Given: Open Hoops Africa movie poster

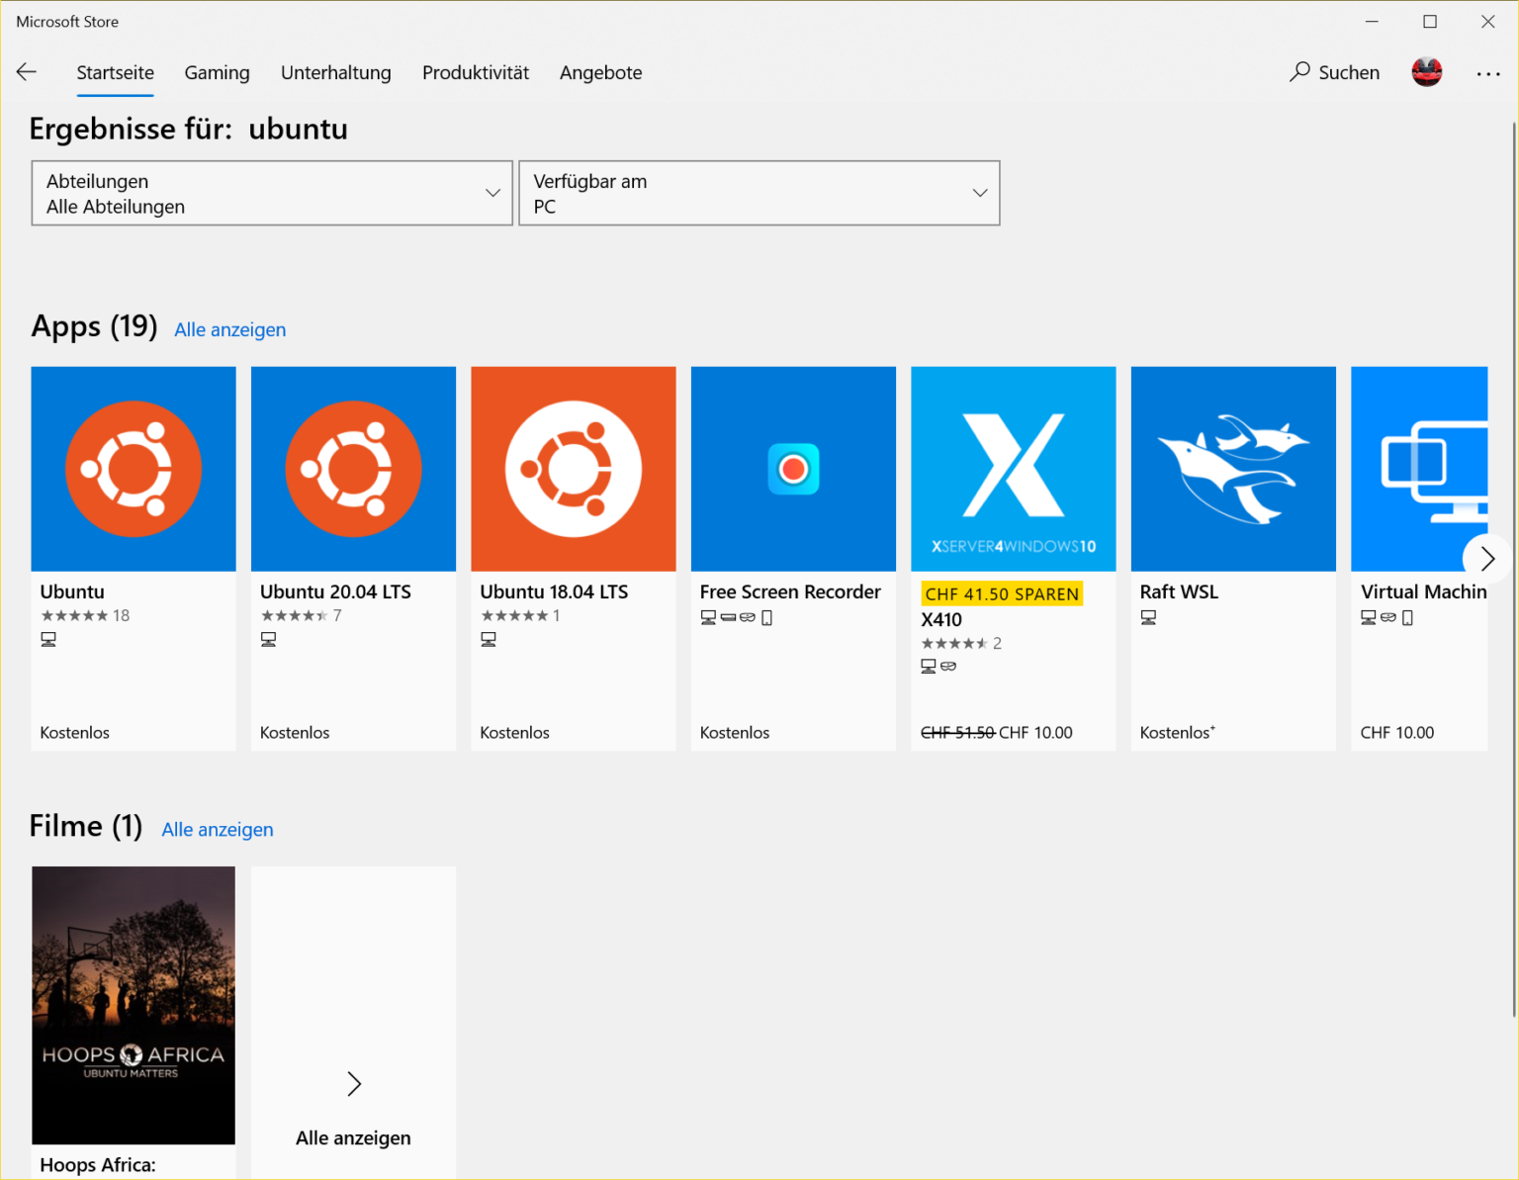Looking at the screenshot, I should [x=134, y=1005].
